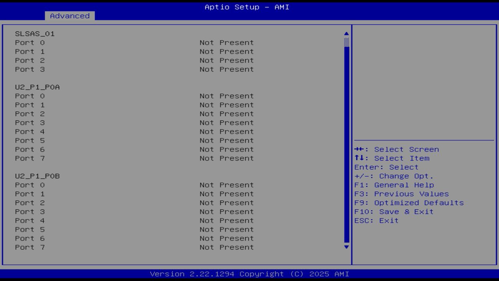Click the scrollbar down arrow
Image resolution: width=499 pixels, height=281 pixels.
346,247
